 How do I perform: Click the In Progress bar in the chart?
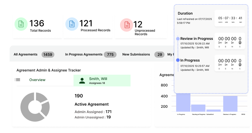pos(183,102)
